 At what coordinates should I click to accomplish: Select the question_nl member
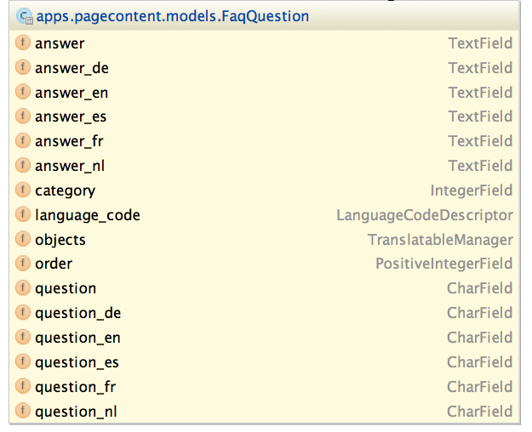76,412
